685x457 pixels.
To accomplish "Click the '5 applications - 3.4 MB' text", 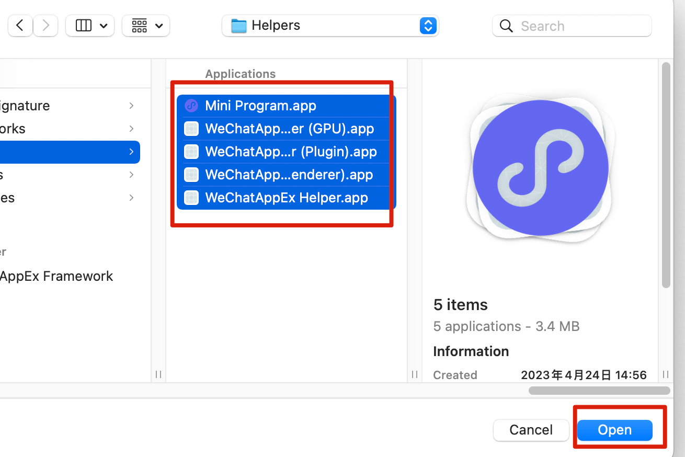I will pos(506,327).
